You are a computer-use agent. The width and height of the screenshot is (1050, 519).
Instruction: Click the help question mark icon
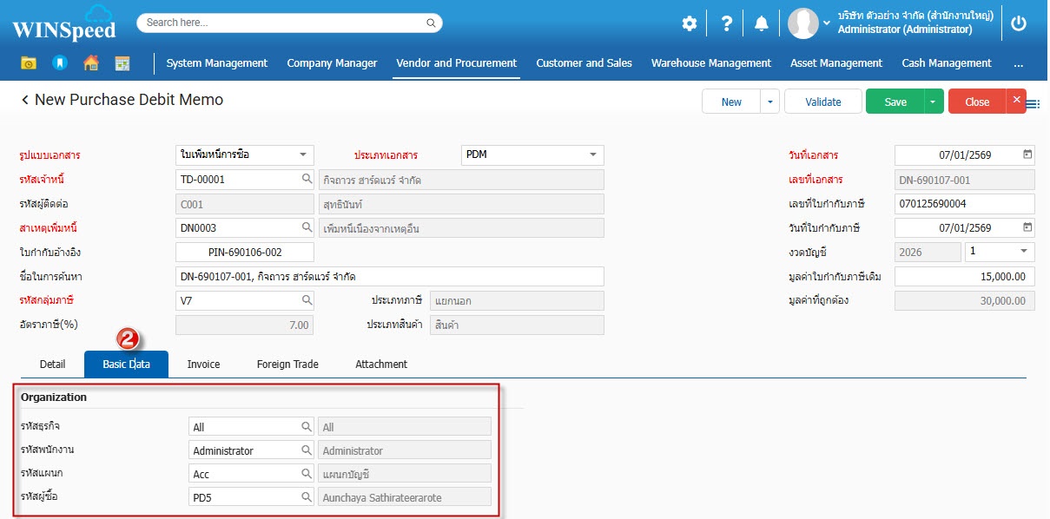(727, 23)
